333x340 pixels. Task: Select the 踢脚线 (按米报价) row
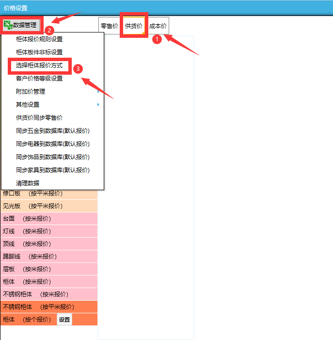pos(49,256)
